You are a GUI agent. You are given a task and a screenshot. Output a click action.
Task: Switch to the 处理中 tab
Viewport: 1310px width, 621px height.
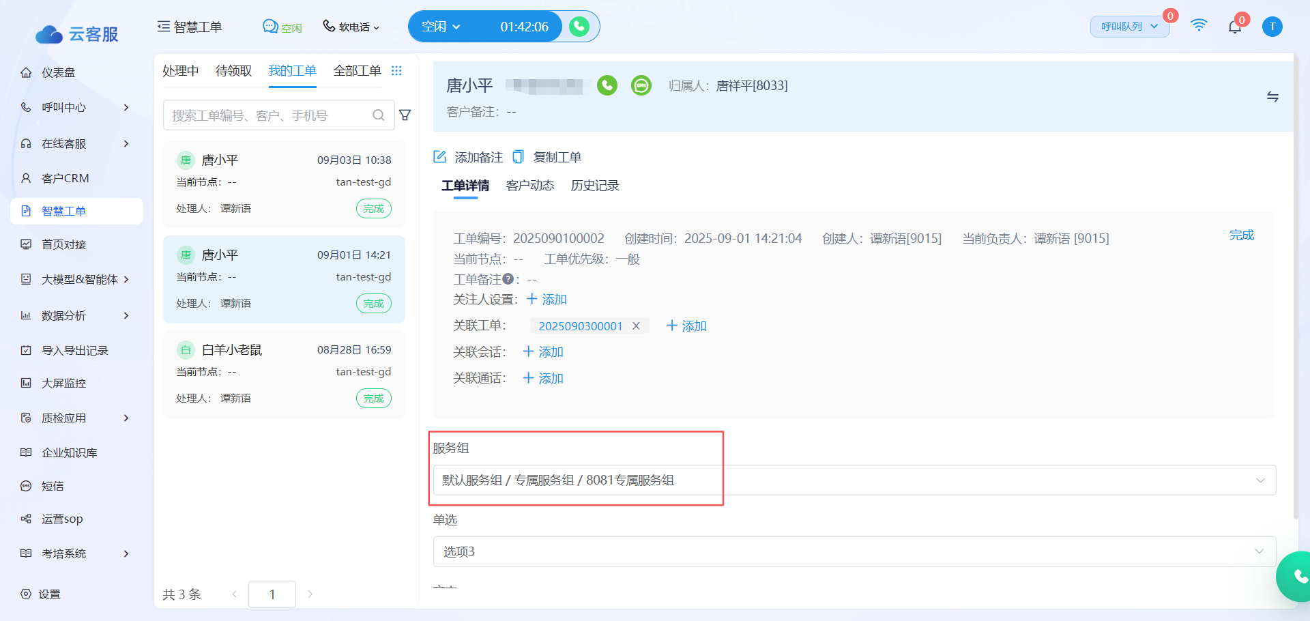[x=181, y=71]
